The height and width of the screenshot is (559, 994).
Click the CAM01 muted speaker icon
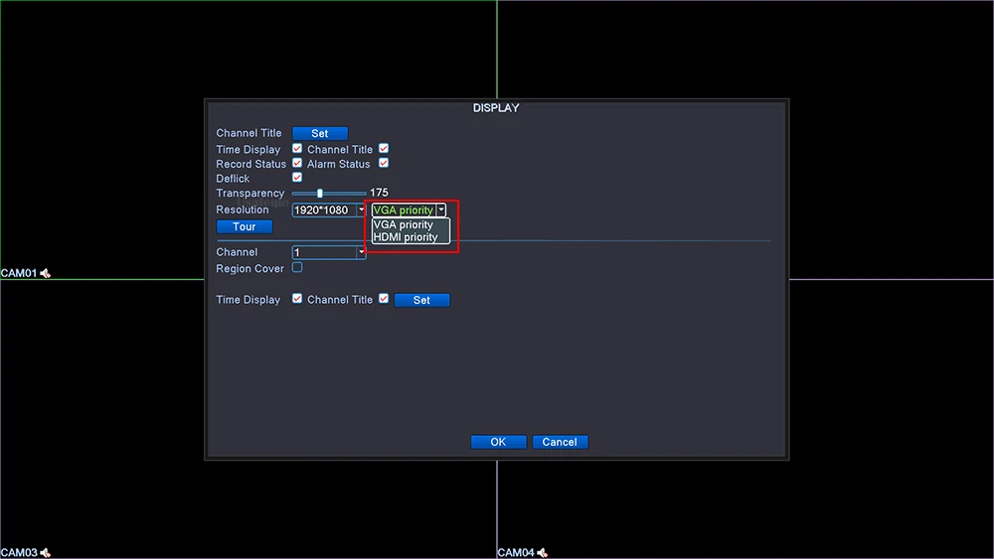click(45, 273)
